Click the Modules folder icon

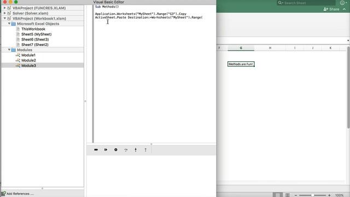pos(13,50)
